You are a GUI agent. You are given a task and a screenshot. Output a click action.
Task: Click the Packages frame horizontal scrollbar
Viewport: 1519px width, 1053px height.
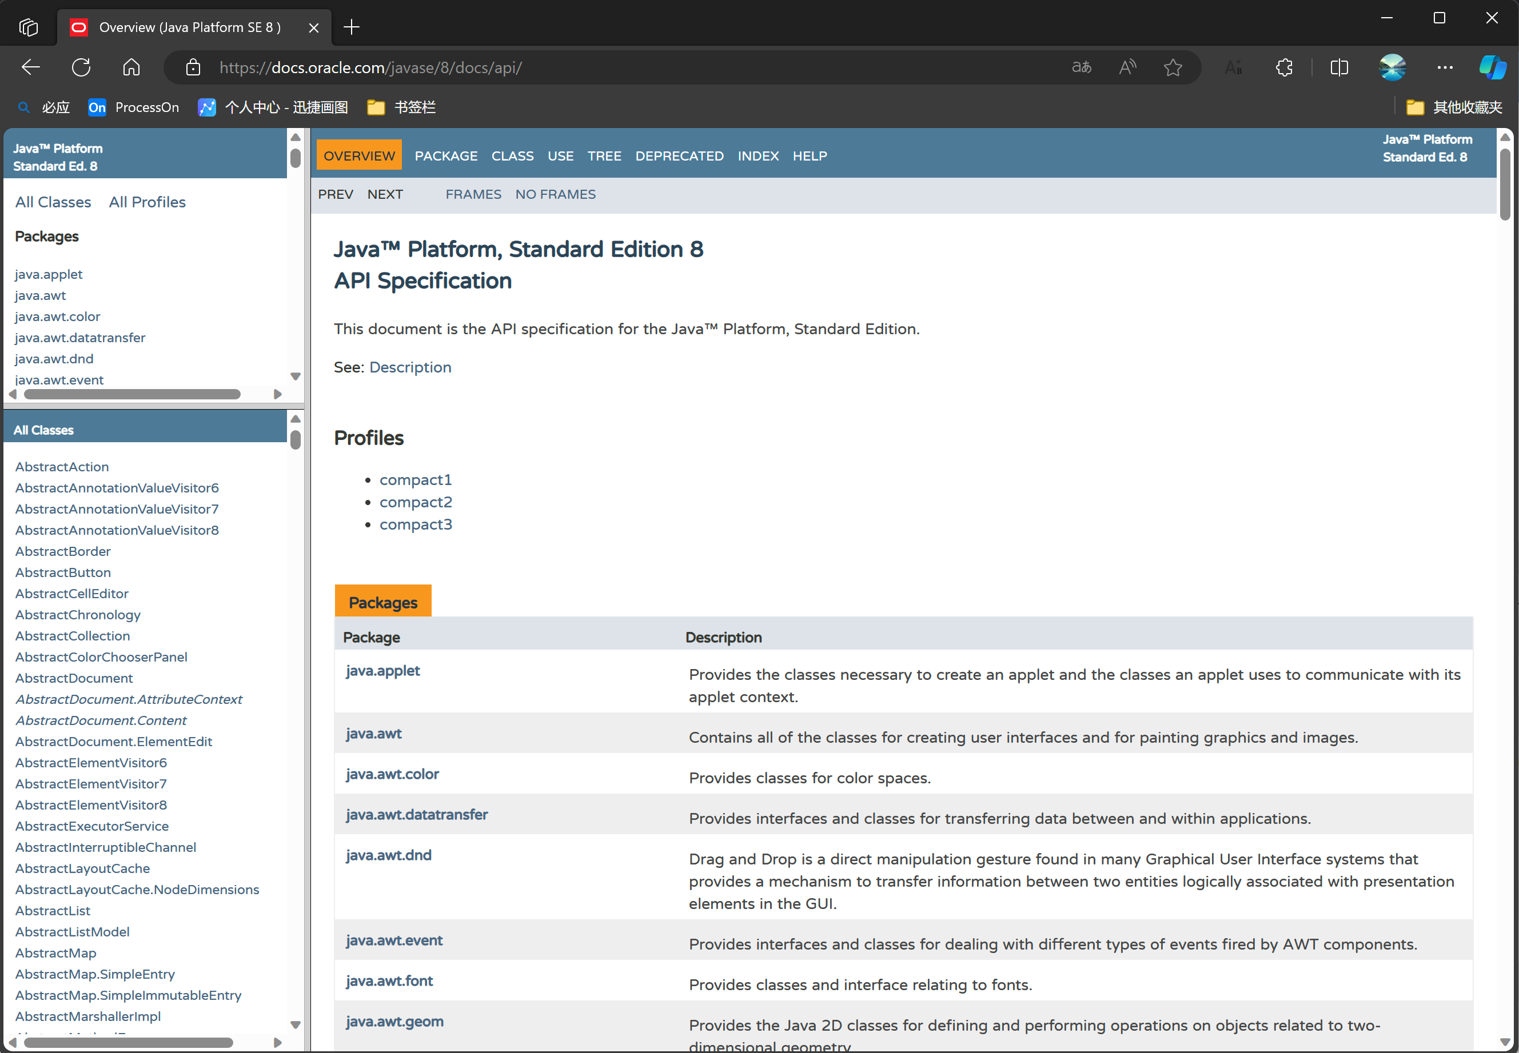tap(132, 395)
